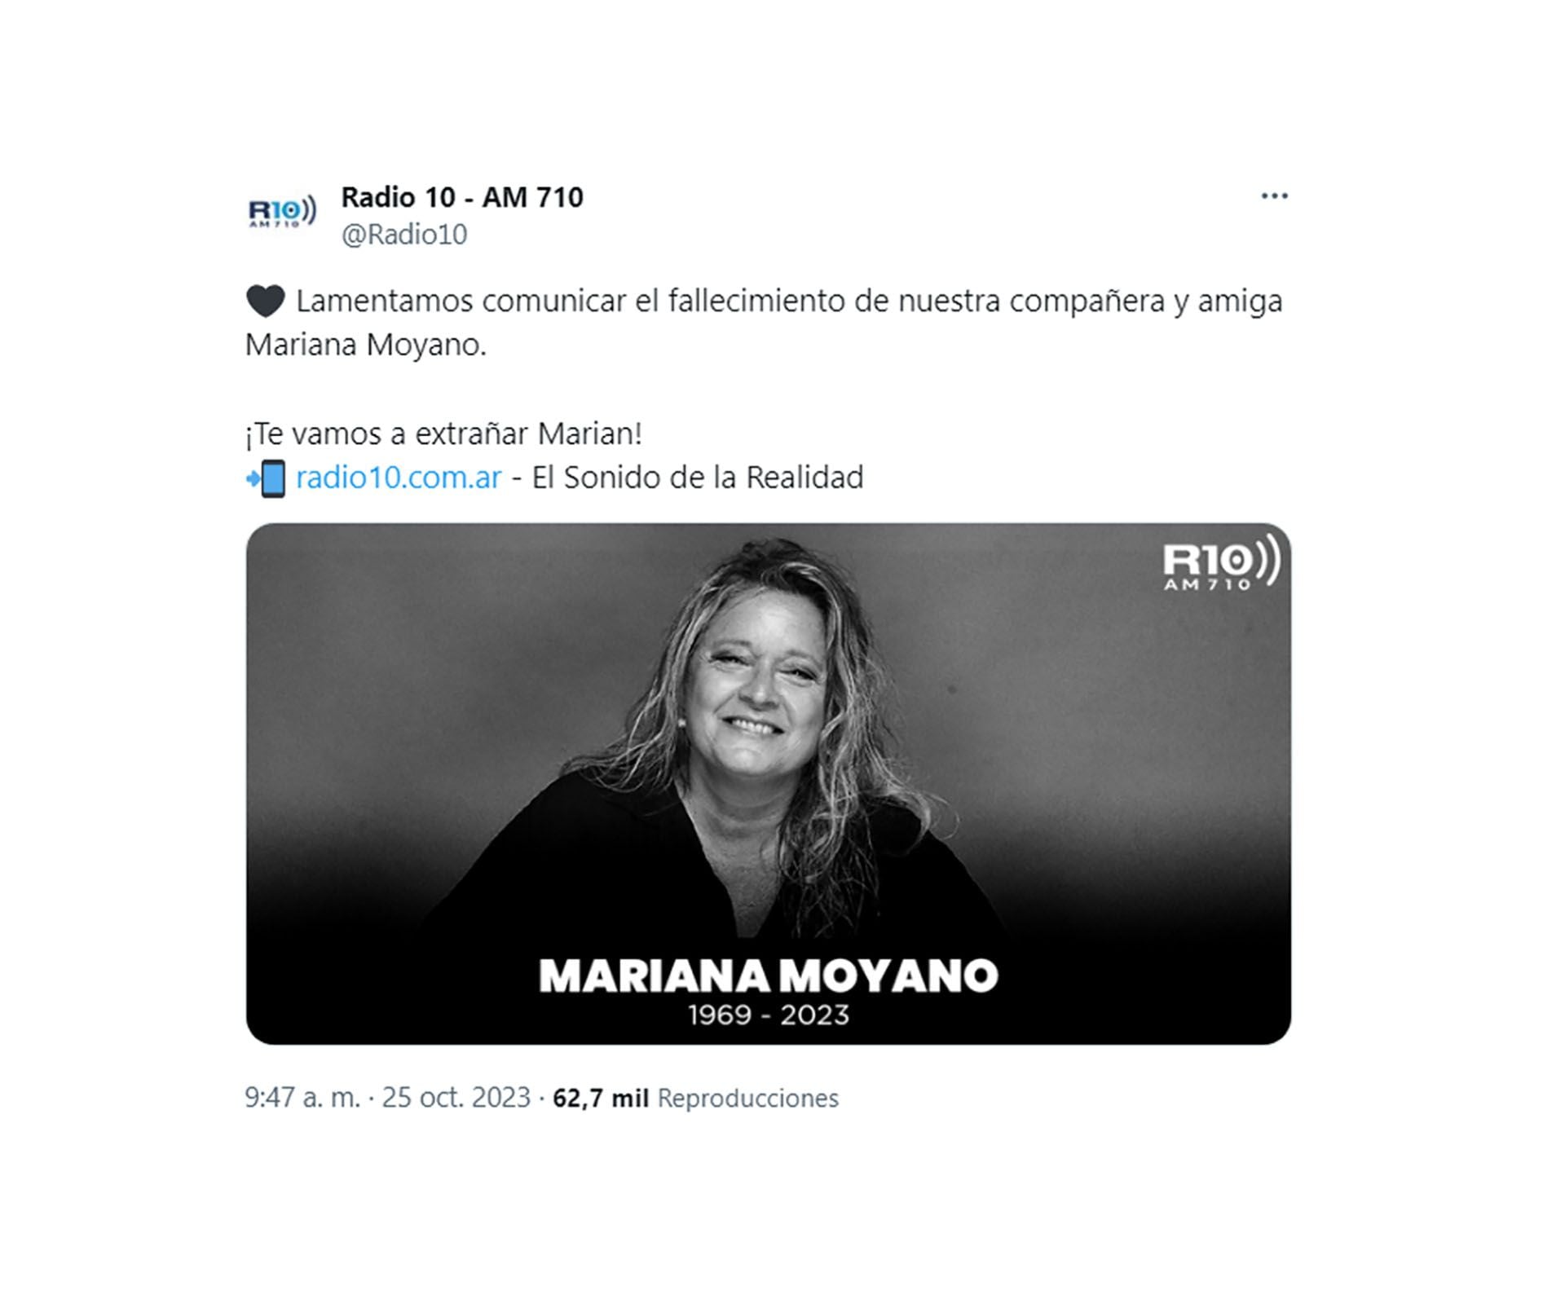The height and width of the screenshot is (1308, 1565).
Task: Click the R10 AM 710 watermark logo
Action: [1220, 562]
